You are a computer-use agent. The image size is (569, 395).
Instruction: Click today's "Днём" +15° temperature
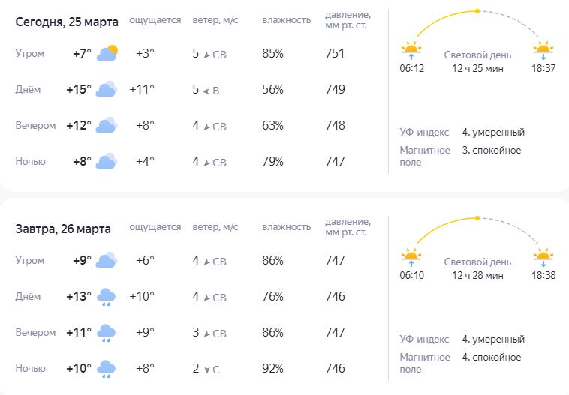(78, 90)
